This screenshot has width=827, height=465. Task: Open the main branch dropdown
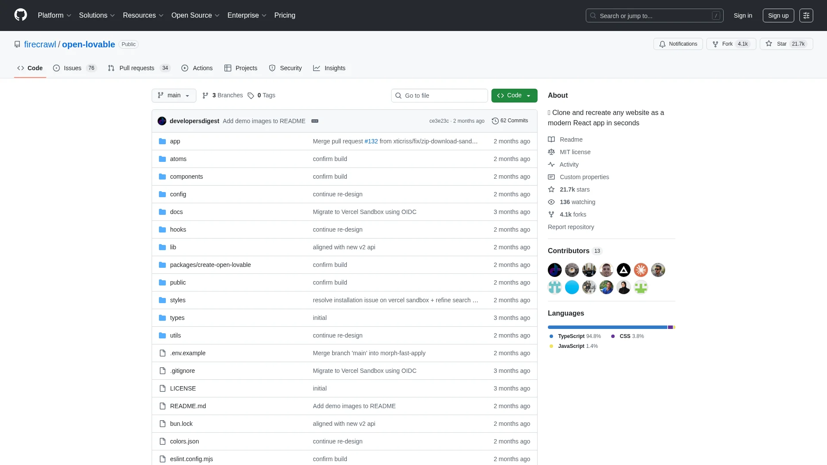[174, 96]
